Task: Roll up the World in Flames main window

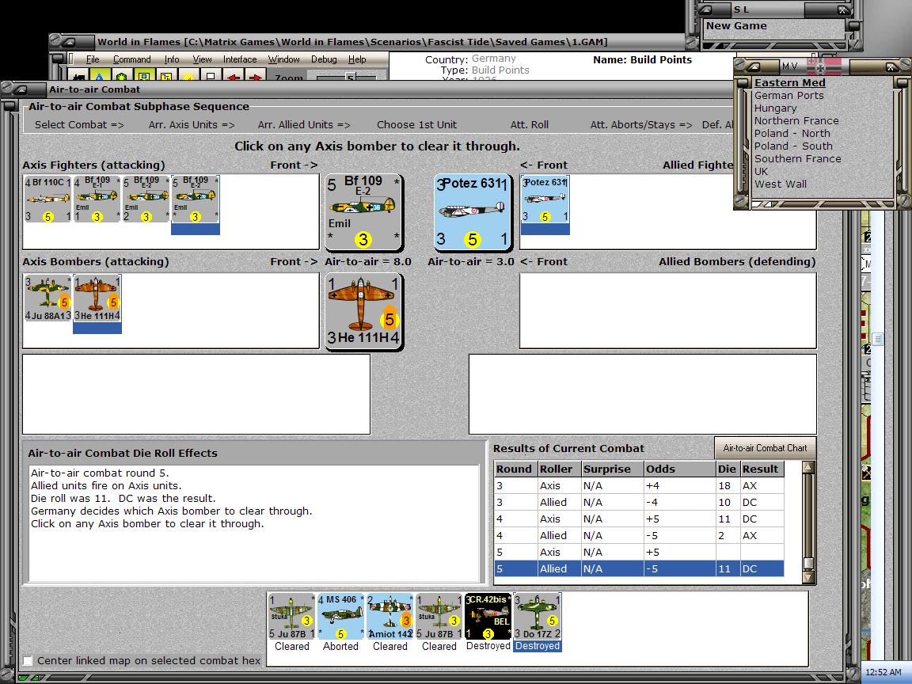Action: [x=69, y=42]
